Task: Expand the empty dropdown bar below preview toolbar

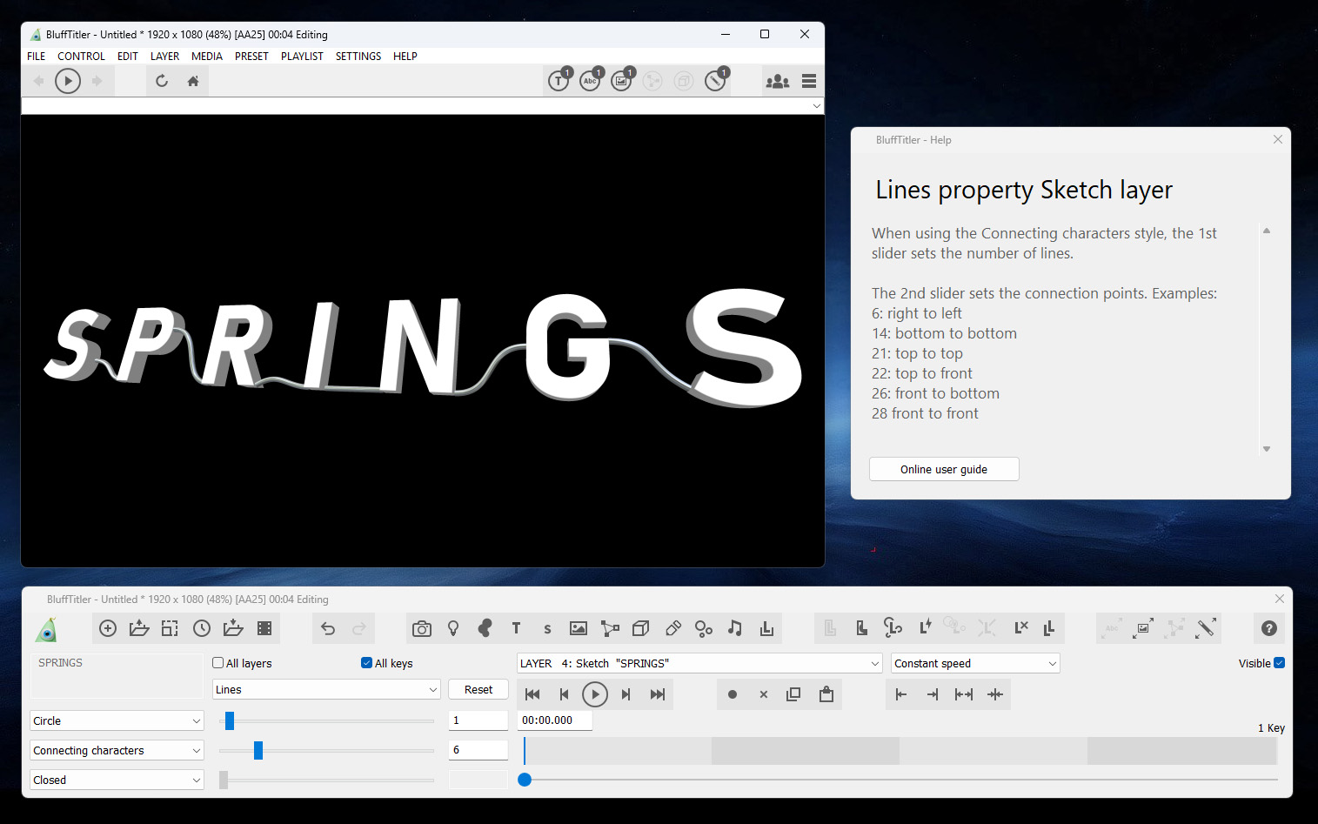Action: pyautogui.click(x=423, y=106)
